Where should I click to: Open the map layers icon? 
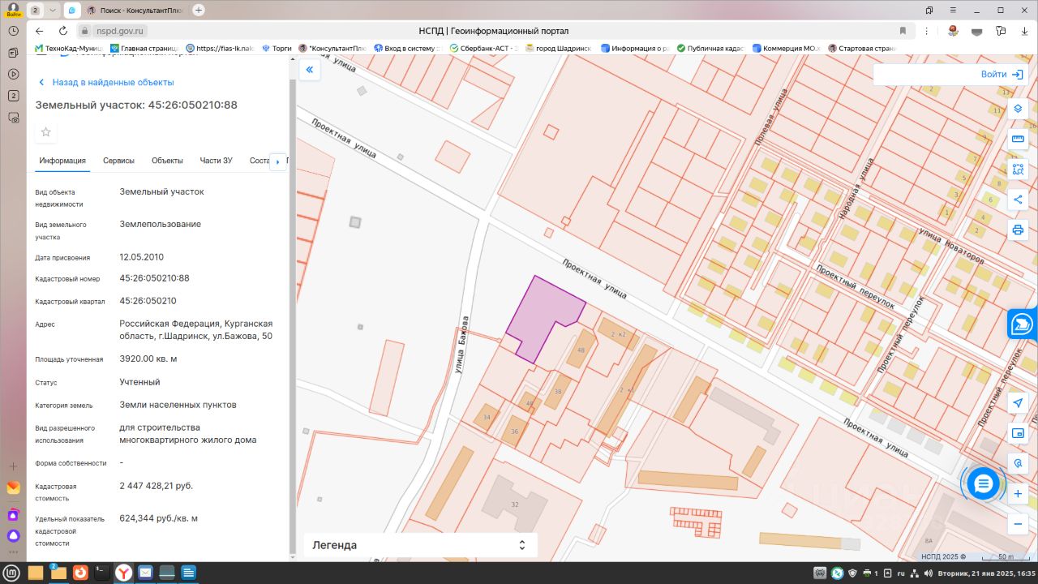[x=1018, y=109]
